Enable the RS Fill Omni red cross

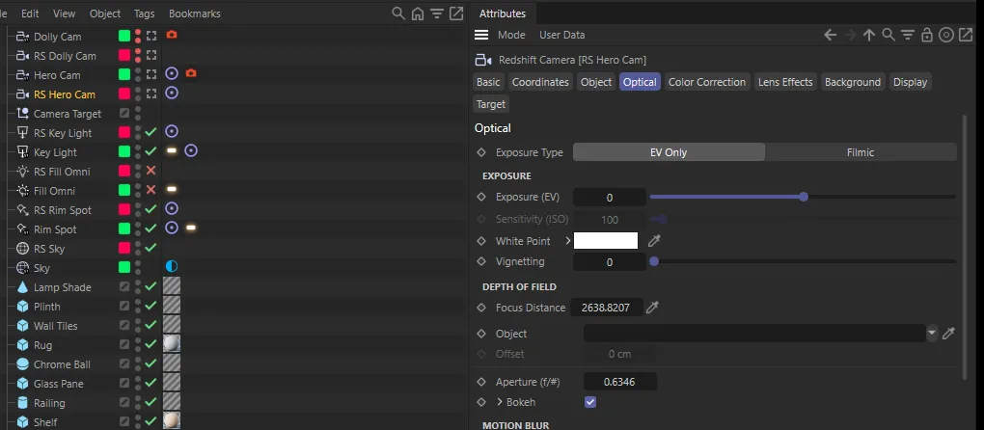pos(150,171)
